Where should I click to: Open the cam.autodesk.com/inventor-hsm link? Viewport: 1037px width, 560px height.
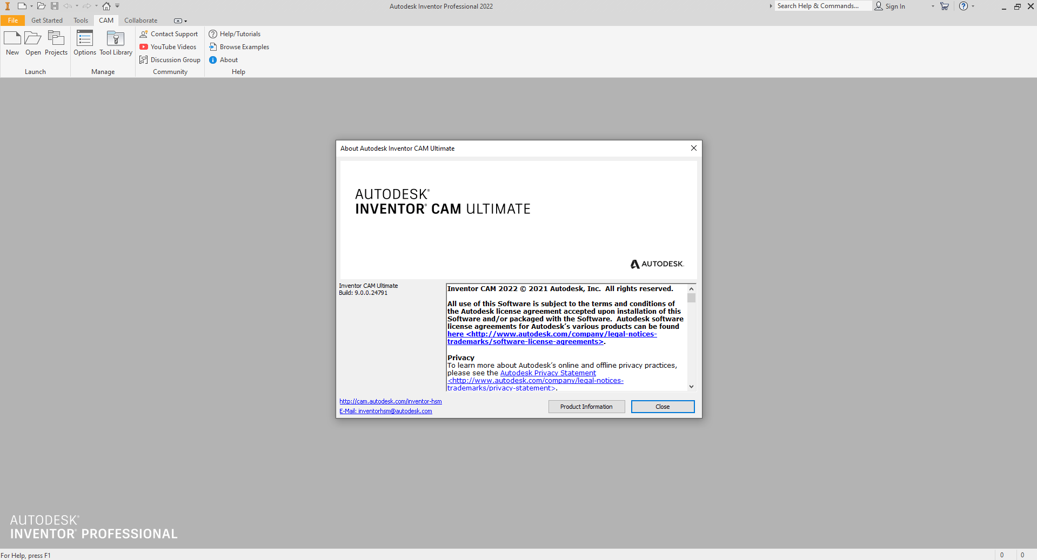[391, 401]
